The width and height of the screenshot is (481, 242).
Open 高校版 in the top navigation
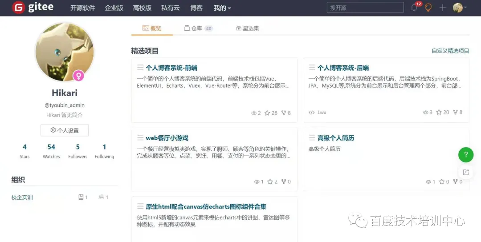pos(142,8)
